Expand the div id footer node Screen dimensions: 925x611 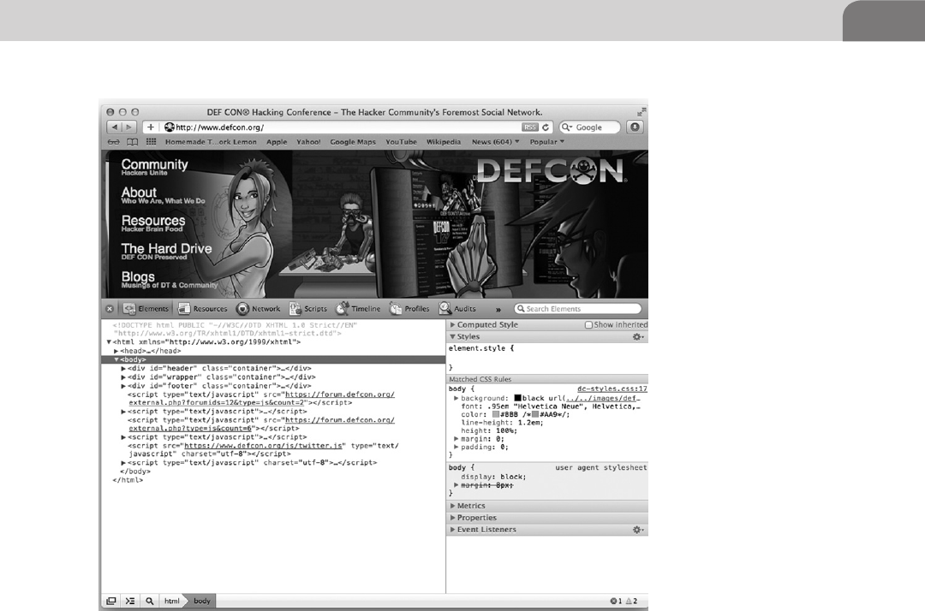tap(123, 386)
